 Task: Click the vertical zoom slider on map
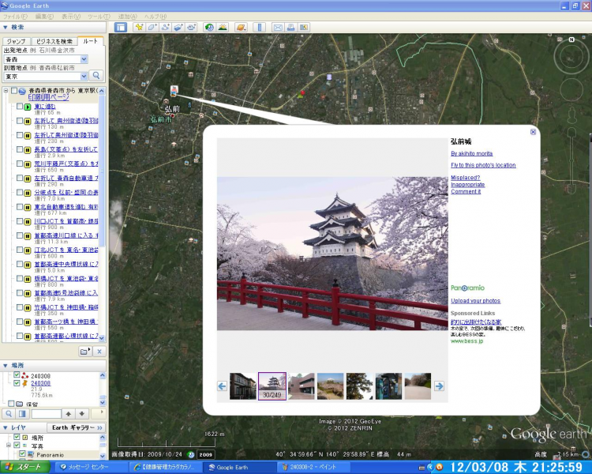pos(571,160)
